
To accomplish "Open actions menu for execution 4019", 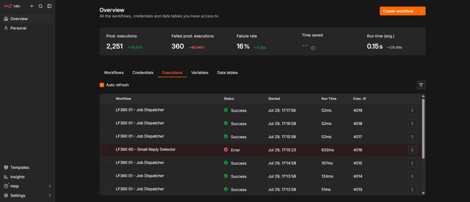I will tap(412, 110).
